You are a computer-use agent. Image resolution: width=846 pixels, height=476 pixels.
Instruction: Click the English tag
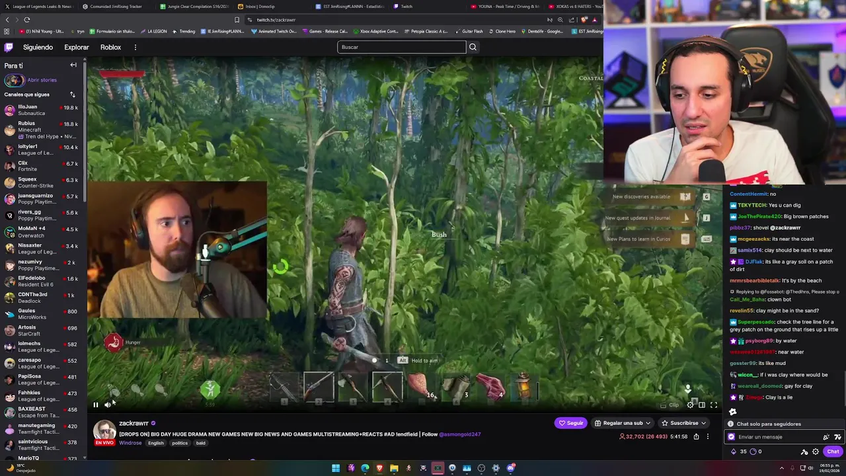coord(156,443)
